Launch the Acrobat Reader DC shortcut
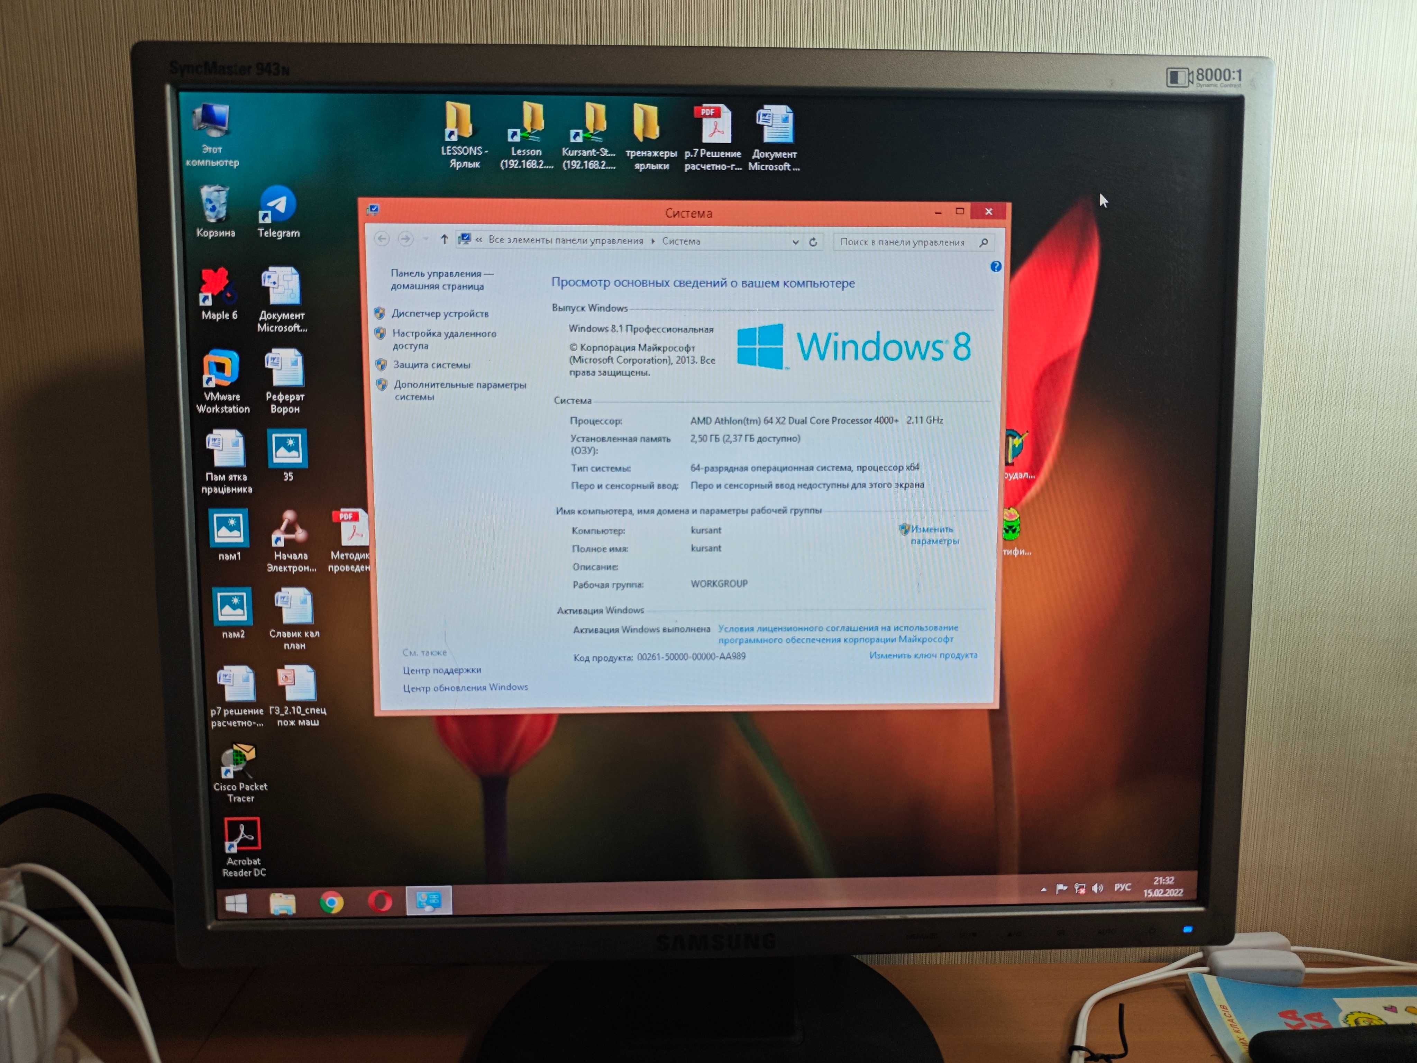The image size is (1417, 1063). click(244, 847)
